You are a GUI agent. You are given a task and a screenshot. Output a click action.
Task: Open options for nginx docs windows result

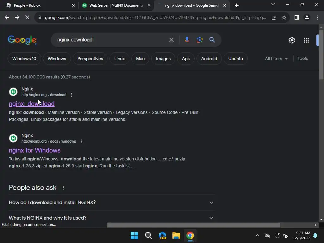81,141
